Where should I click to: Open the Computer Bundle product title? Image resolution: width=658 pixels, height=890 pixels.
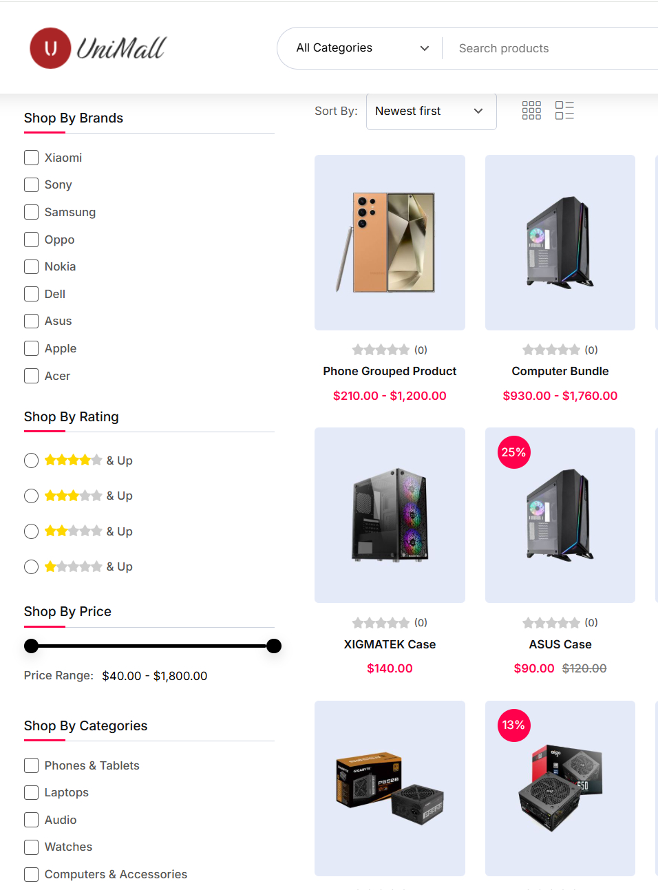(x=560, y=371)
